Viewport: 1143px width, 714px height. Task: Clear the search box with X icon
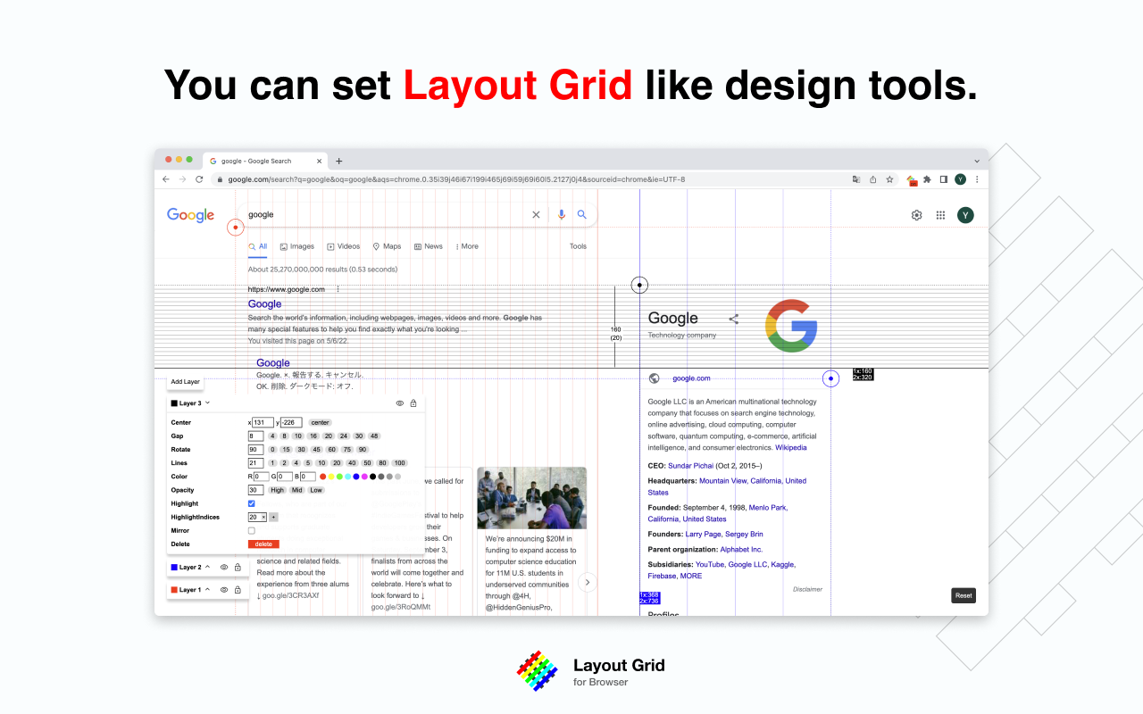536,214
